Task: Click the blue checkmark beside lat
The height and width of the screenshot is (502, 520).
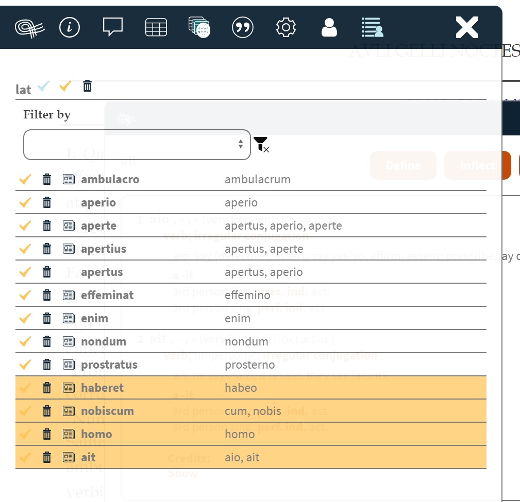Action: tap(43, 85)
